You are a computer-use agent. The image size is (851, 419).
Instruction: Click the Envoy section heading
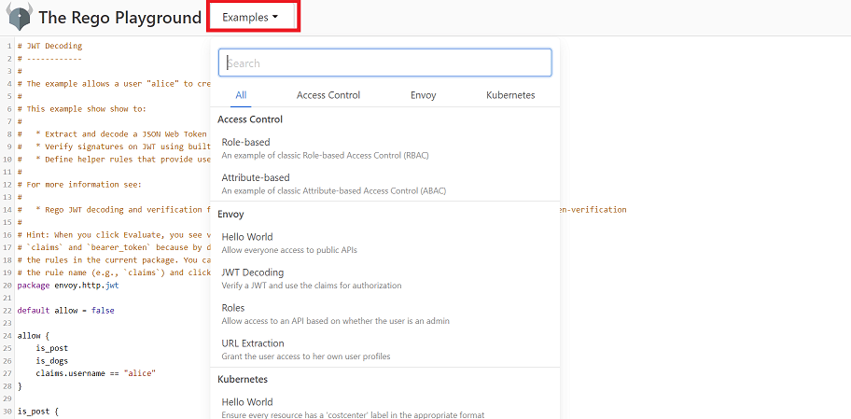click(x=230, y=215)
